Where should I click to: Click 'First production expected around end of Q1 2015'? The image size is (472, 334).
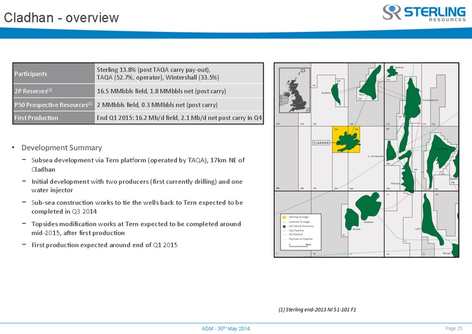click(x=104, y=245)
